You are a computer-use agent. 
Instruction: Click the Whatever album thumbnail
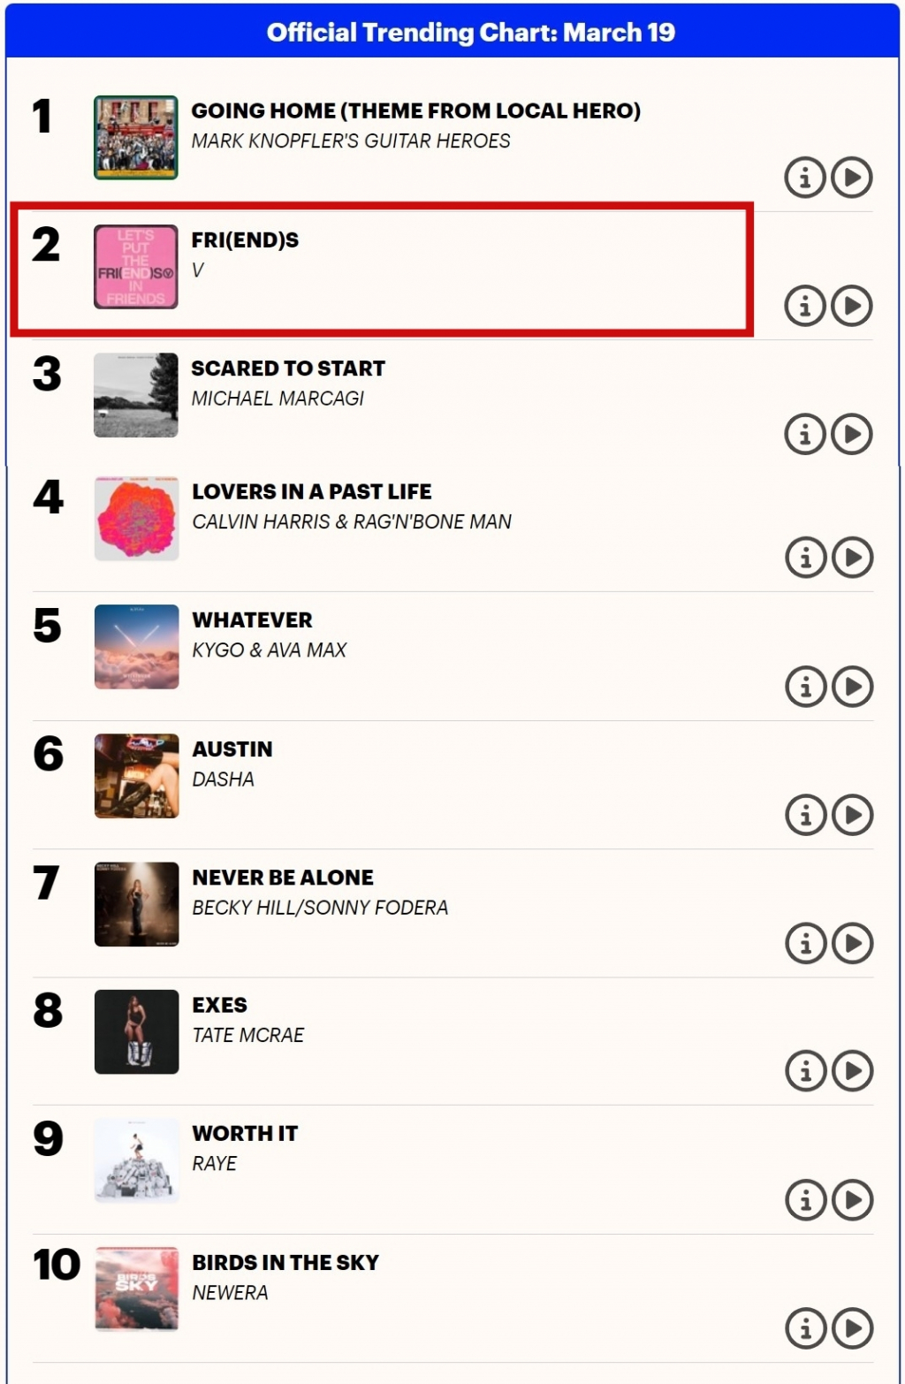(x=137, y=647)
